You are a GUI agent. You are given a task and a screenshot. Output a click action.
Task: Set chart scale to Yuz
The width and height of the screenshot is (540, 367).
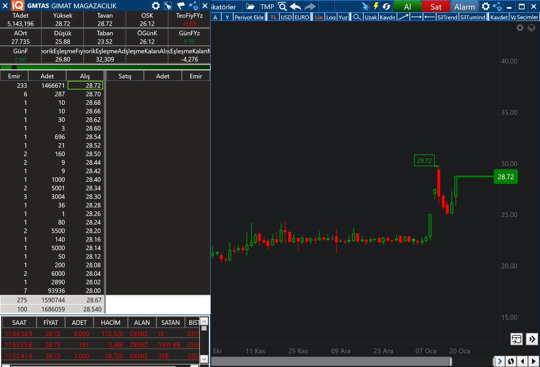[x=343, y=17]
